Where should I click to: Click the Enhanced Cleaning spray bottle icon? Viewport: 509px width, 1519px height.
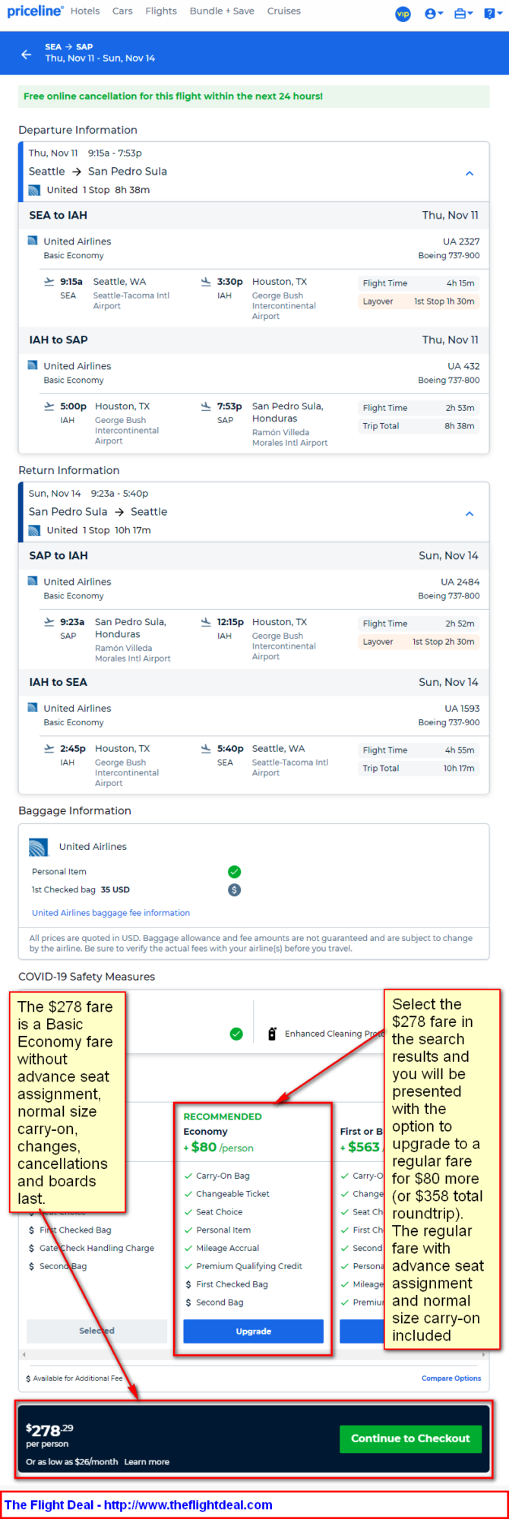click(272, 1034)
